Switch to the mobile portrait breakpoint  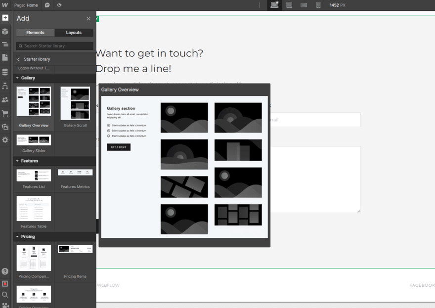tap(318, 5)
